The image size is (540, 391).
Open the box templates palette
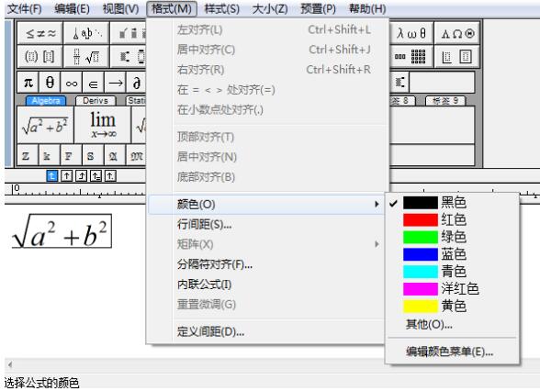457,56
